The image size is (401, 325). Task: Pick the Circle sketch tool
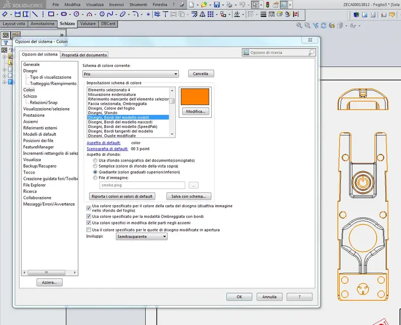click(76, 14)
